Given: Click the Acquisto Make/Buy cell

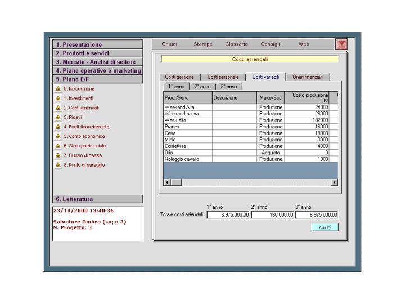Looking at the screenshot, I should click(271, 153).
